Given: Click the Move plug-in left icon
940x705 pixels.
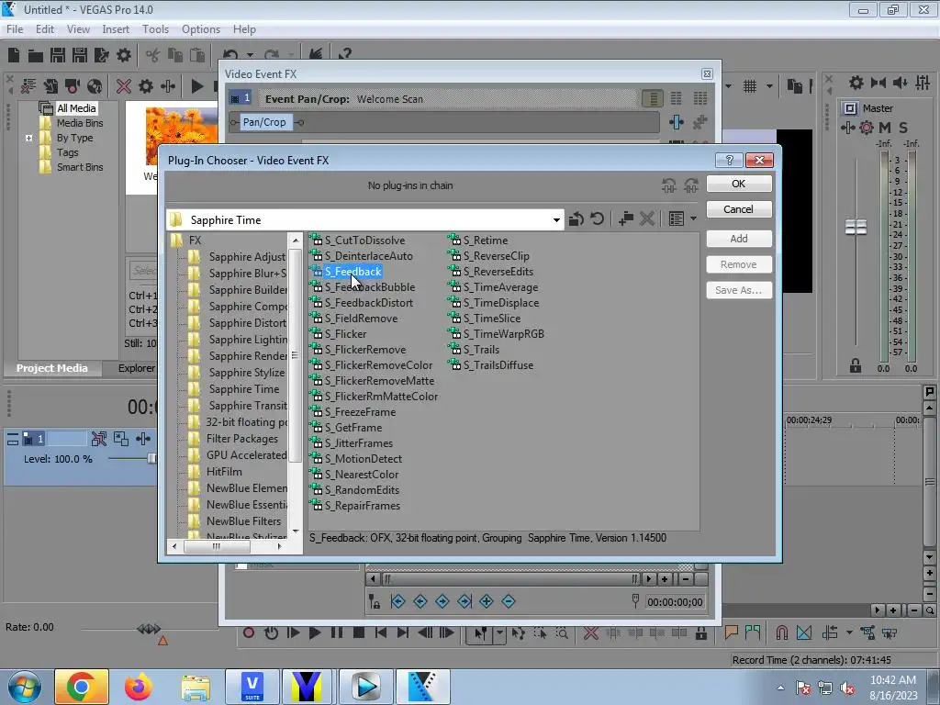Looking at the screenshot, I should tap(669, 185).
